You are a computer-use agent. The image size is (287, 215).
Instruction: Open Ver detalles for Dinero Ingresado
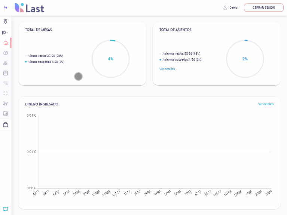[266, 104]
